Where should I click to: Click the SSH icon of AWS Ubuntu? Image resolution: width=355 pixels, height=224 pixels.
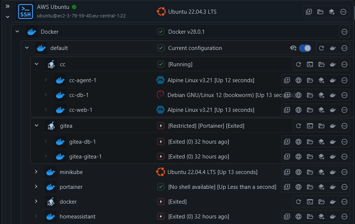pyautogui.click(x=26, y=11)
